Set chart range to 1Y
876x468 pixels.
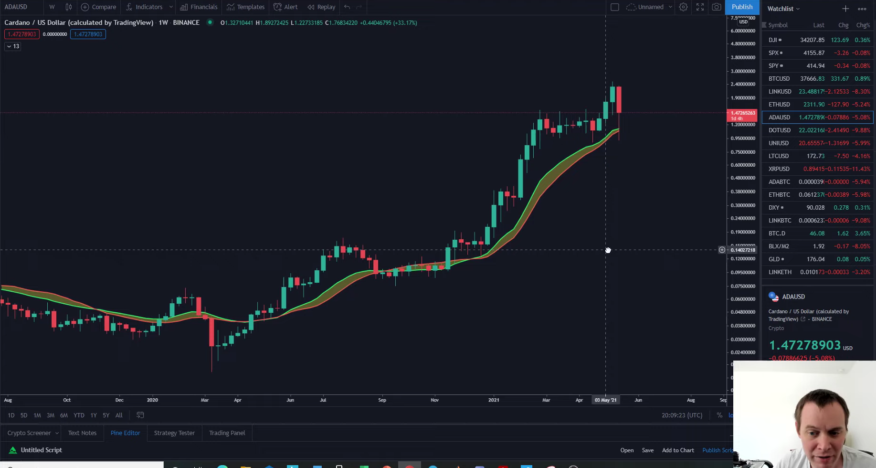point(94,415)
